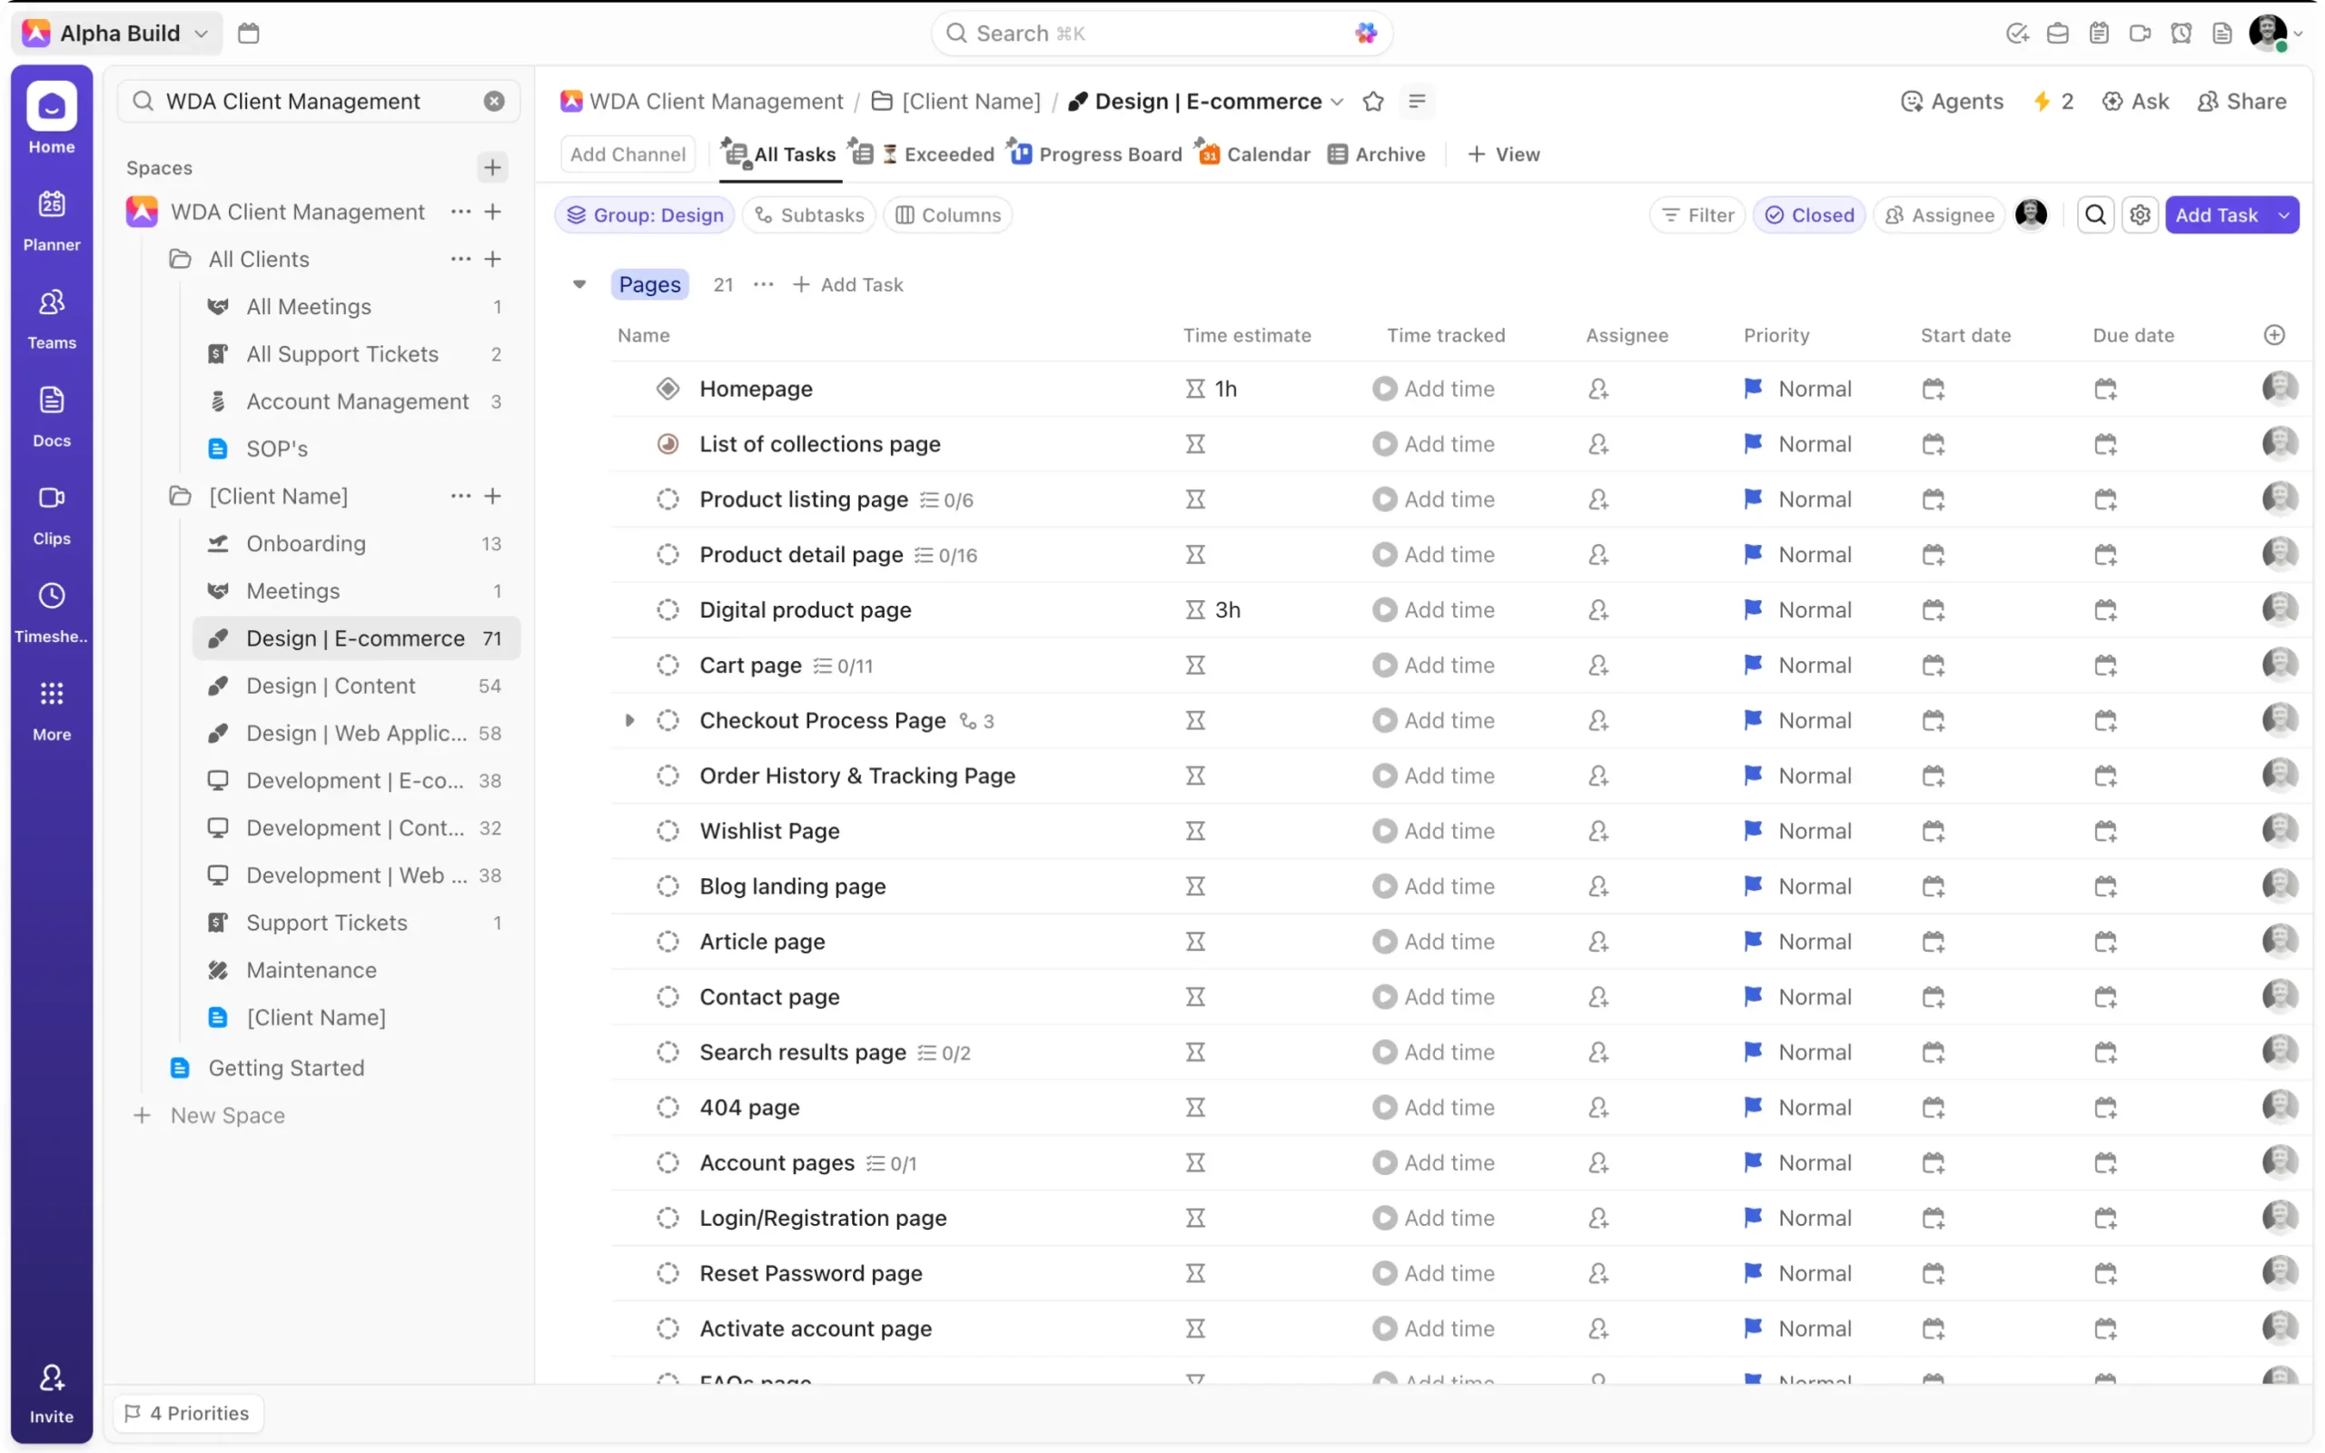The width and height of the screenshot is (2325, 1453).
Task: Add a new column with plus icon
Action: point(2273,334)
